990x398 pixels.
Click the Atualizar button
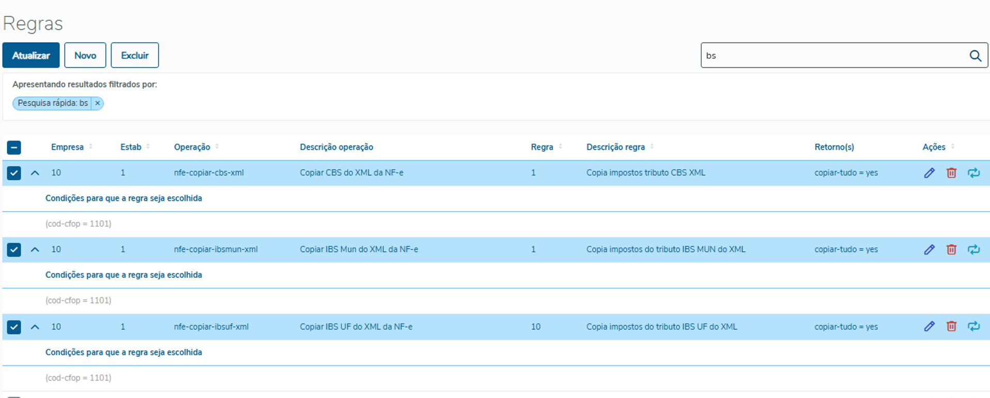(x=31, y=55)
